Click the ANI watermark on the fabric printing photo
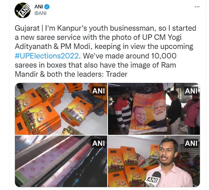 [98, 143]
